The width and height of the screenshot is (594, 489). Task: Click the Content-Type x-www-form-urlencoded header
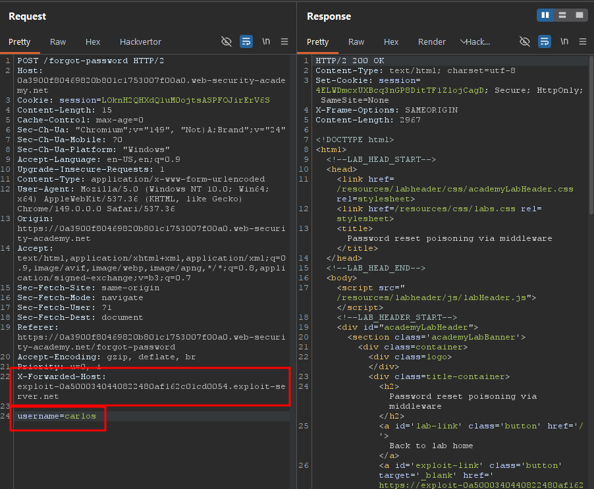pos(141,179)
